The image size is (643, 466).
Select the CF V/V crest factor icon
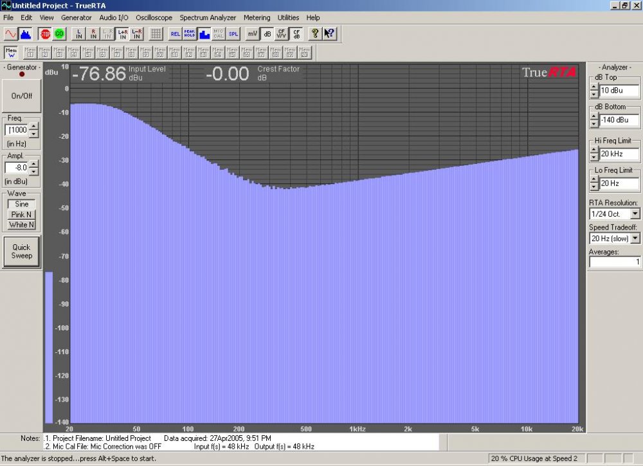coord(282,33)
